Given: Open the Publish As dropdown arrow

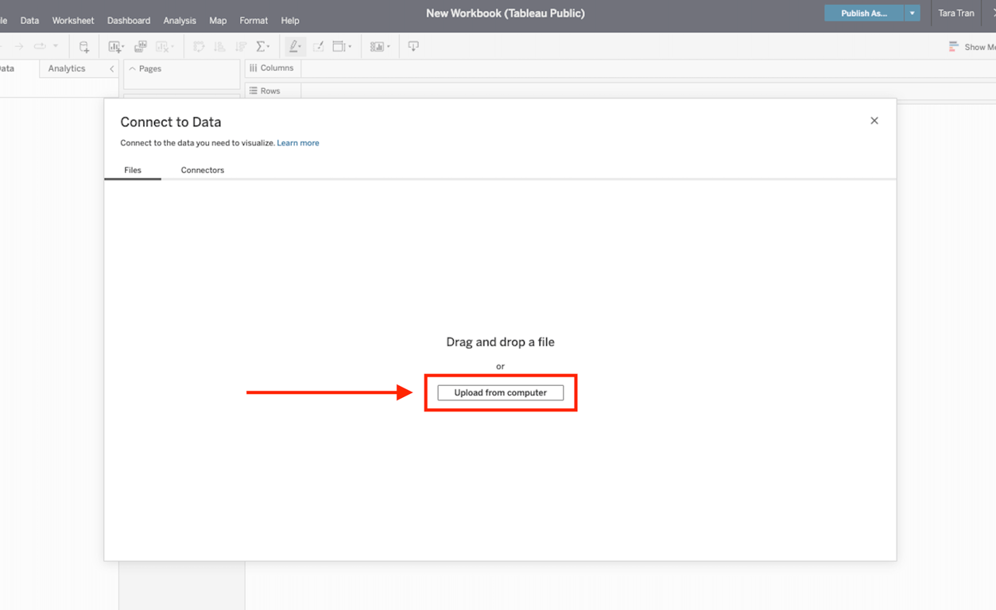Looking at the screenshot, I should pyautogui.click(x=913, y=14).
